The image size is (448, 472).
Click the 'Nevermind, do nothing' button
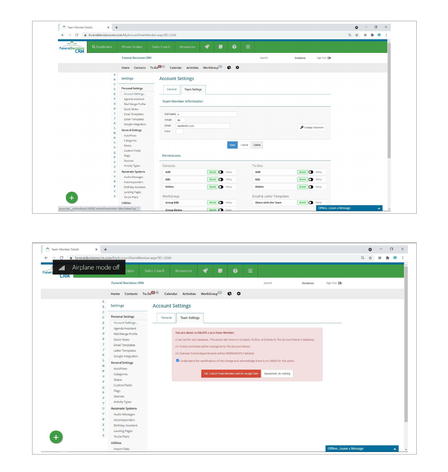277,374
